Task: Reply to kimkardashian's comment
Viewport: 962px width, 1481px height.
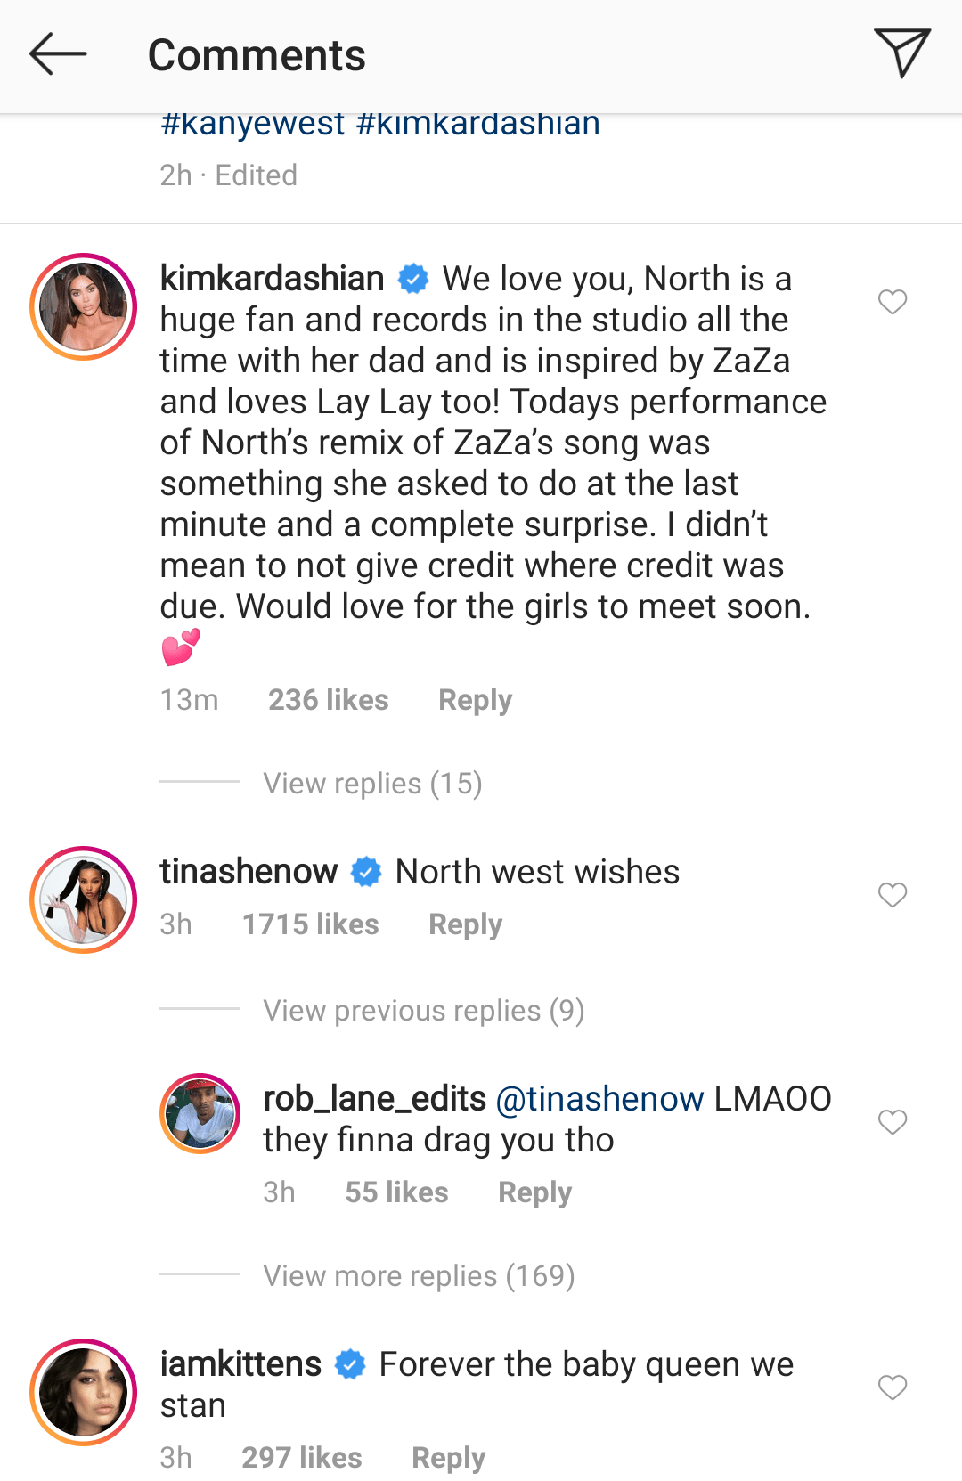Action: (x=475, y=700)
